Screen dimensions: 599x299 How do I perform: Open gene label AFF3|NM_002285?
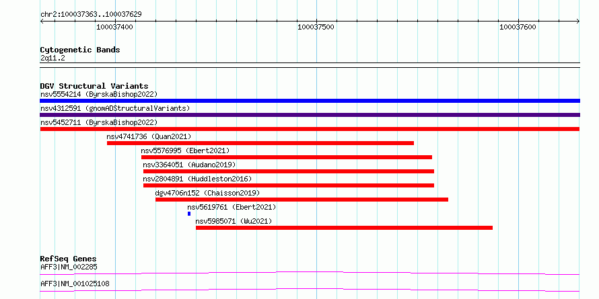click(x=69, y=267)
